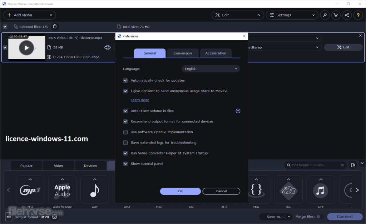Click the low volume help icon

pos(238,111)
